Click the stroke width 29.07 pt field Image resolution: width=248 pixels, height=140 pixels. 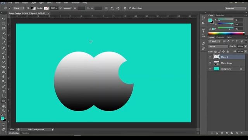point(54,8)
